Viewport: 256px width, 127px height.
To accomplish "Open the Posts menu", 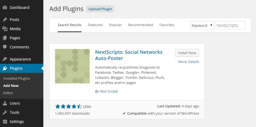I will (x=21, y=20).
